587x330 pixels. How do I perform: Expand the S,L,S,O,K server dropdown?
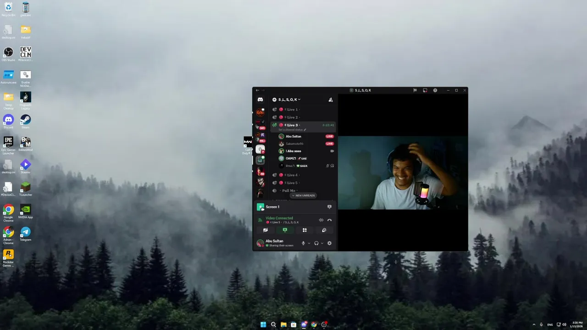point(289,99)
